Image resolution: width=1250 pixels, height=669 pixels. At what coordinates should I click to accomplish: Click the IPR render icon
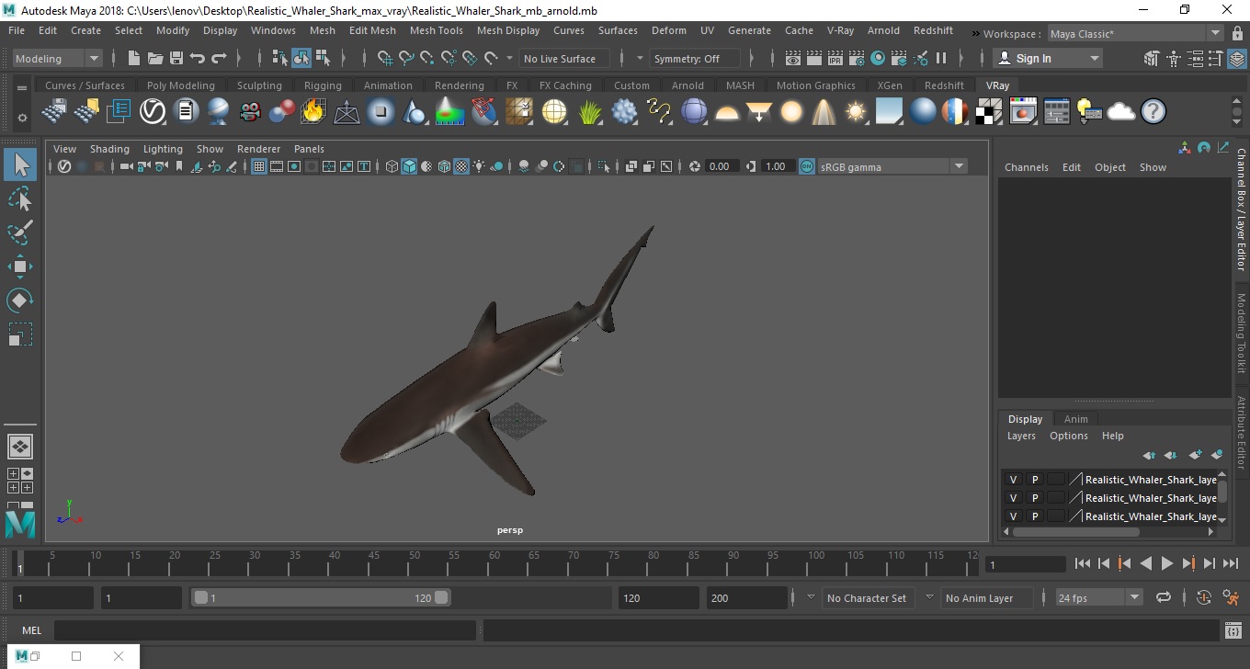coord(835,58)
